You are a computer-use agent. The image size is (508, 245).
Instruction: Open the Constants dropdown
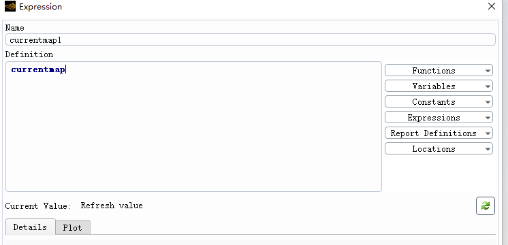439,101
